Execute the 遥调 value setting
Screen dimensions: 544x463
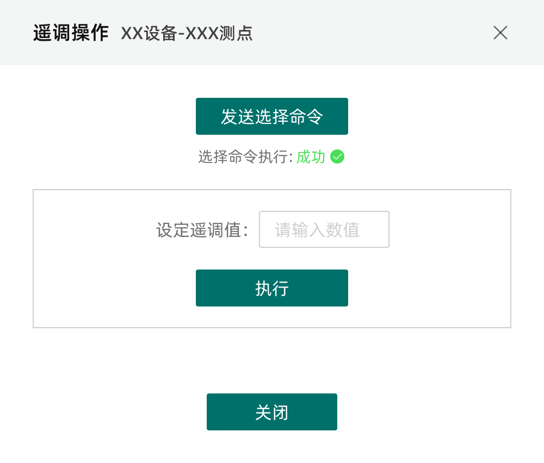(271, 288)
